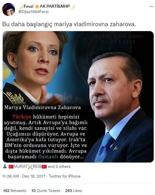Viewport: 155px width, 195px height.
Task: View the 162 Retweets list
Action: click(x=14, y=191)
